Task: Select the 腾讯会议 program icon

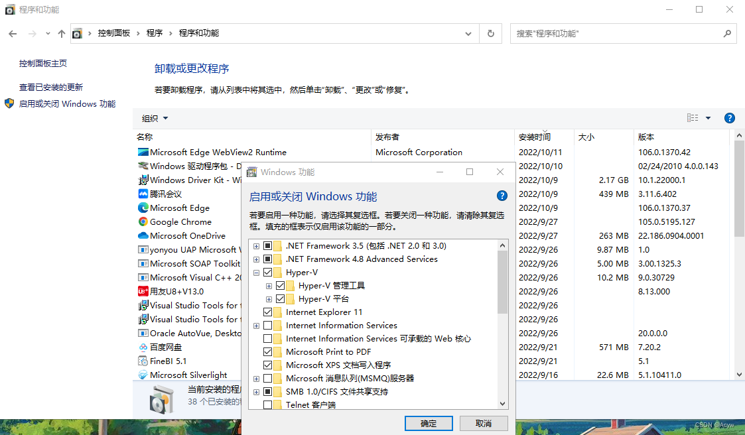Action: point(143,194)
